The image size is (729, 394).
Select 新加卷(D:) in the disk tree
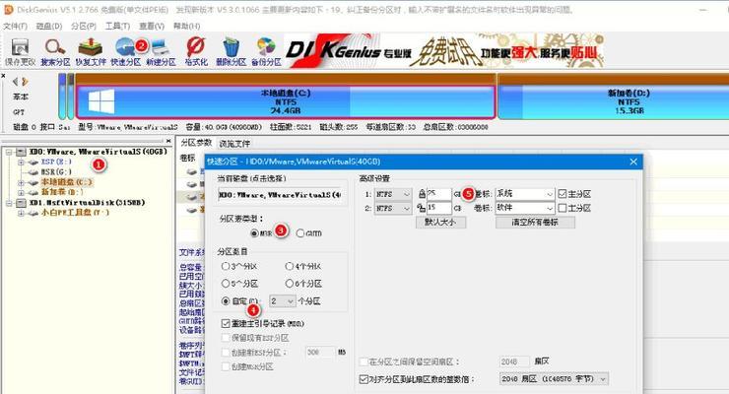[62, 192]
